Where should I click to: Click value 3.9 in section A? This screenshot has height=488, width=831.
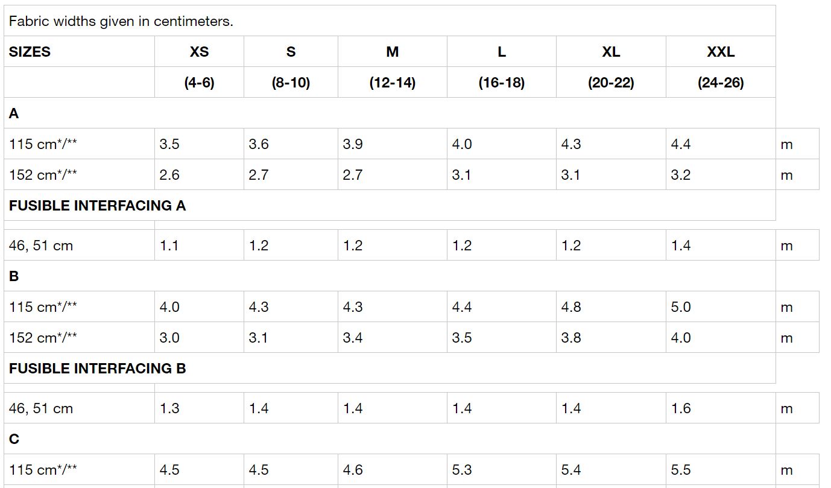point(353,144)
